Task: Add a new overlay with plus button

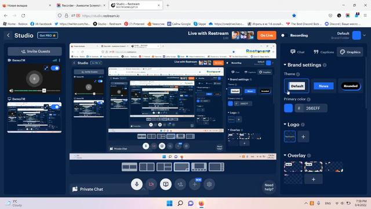Action: [x=314, y=179]
